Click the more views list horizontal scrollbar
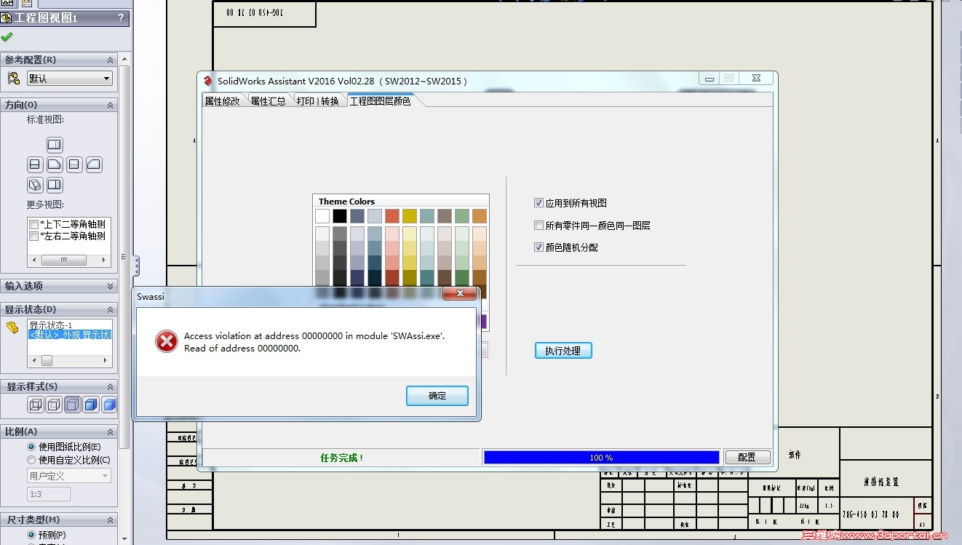962x545 pixels. [x=69, y=260]
